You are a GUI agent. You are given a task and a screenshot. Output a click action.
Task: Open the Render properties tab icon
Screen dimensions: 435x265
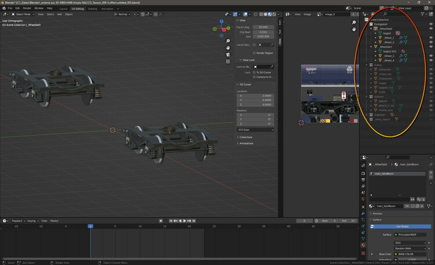pyautogui.click(x=363, y=173)
